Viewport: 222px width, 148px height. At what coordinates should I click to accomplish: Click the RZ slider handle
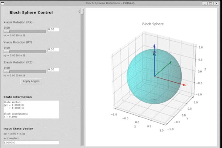pyautogui.click(x=6, y=72)
